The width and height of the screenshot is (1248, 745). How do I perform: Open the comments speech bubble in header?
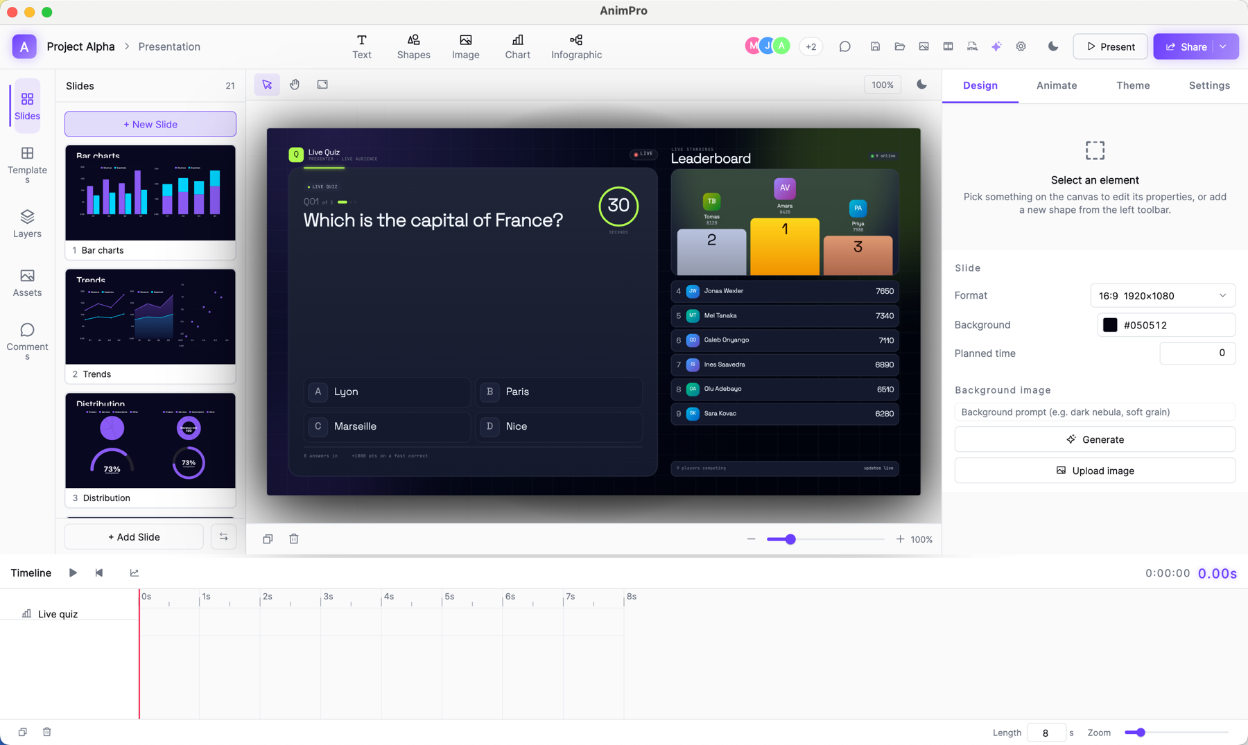[x=844, y=46]
